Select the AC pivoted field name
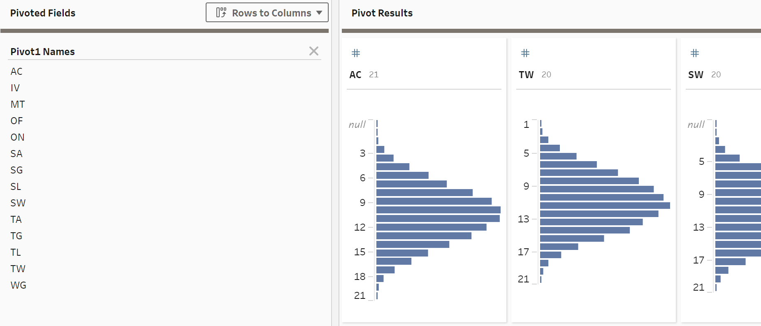 (x=16, y=72)
